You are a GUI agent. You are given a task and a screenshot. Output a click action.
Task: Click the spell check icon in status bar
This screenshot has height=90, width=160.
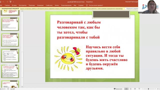click(8, 89)
